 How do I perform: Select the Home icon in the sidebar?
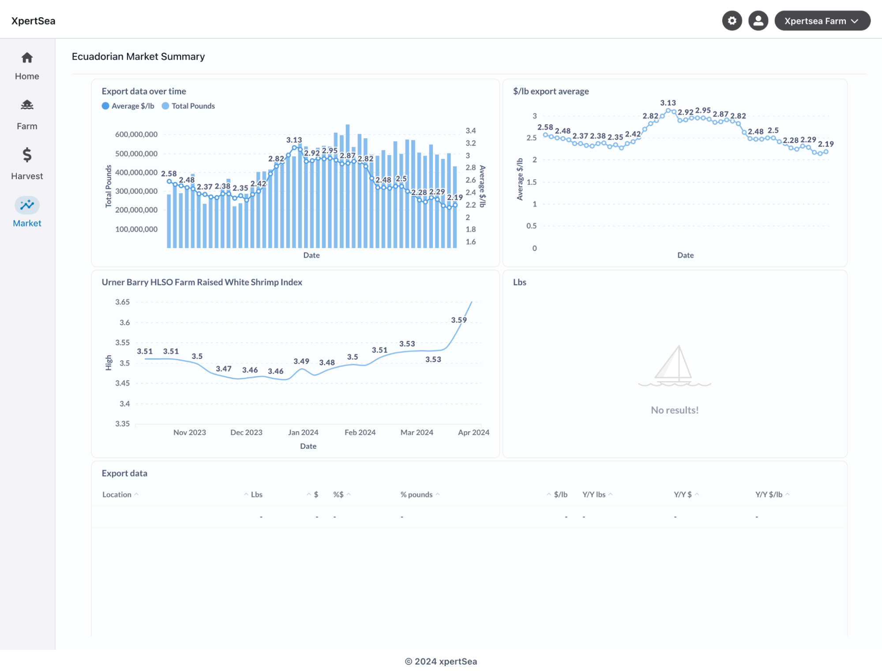[27, 58]
